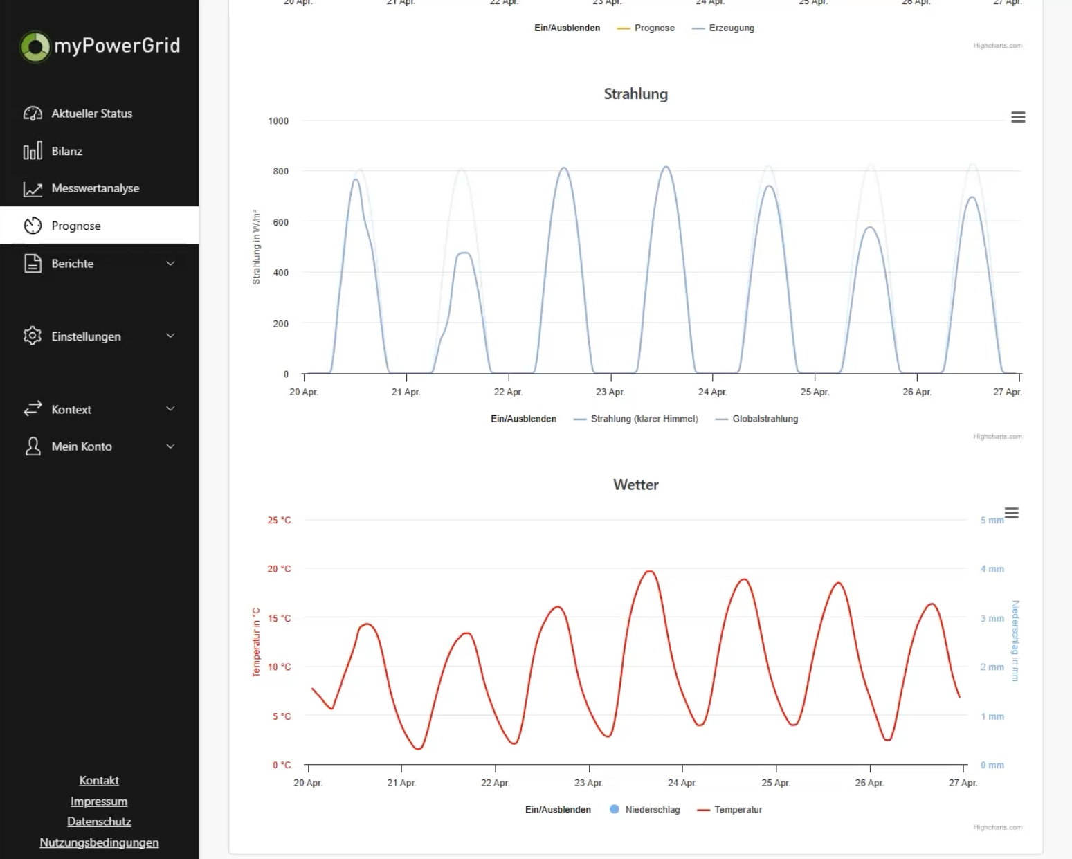Viewport: 1072px width, 859px height.
Task: Toggle Niederschlag series in Wetter legend
Action: click(645, 810)
